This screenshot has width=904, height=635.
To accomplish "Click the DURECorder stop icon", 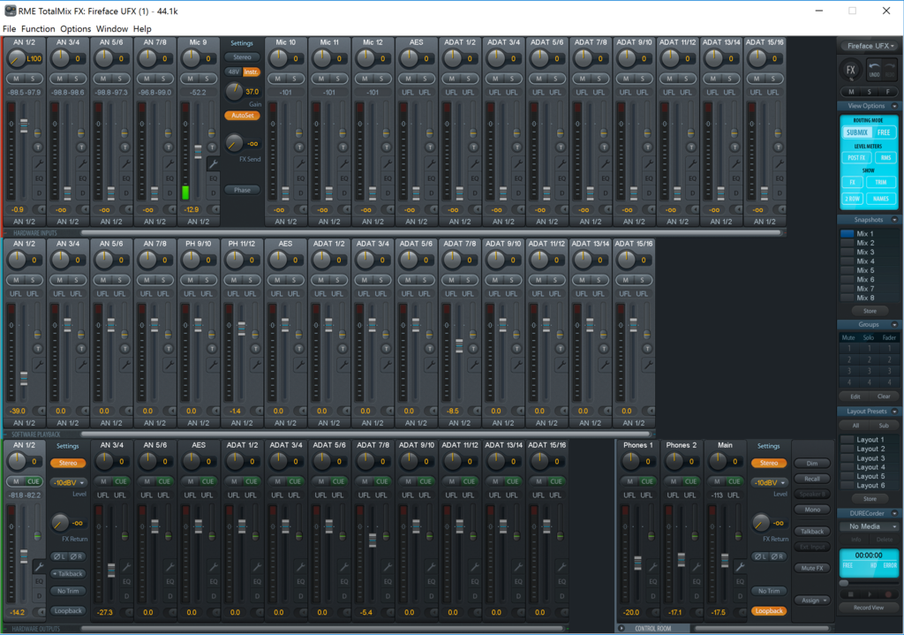I will coord(850,594).
